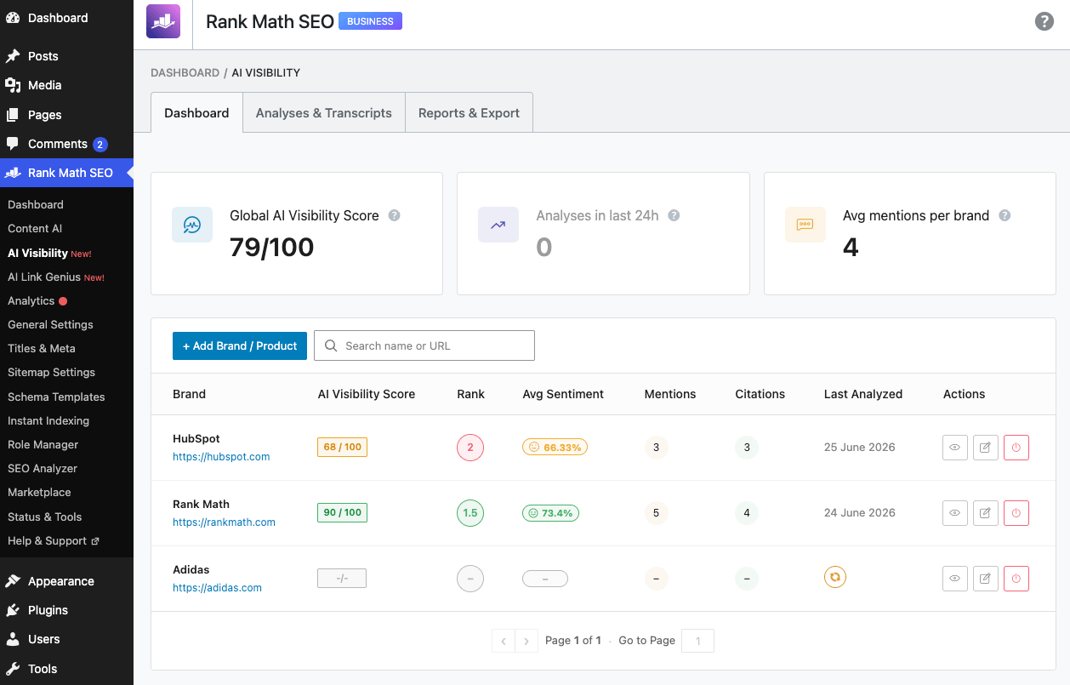View details for Rank Math eye icon
This screenshot has height=685, width=1070.
955,513
